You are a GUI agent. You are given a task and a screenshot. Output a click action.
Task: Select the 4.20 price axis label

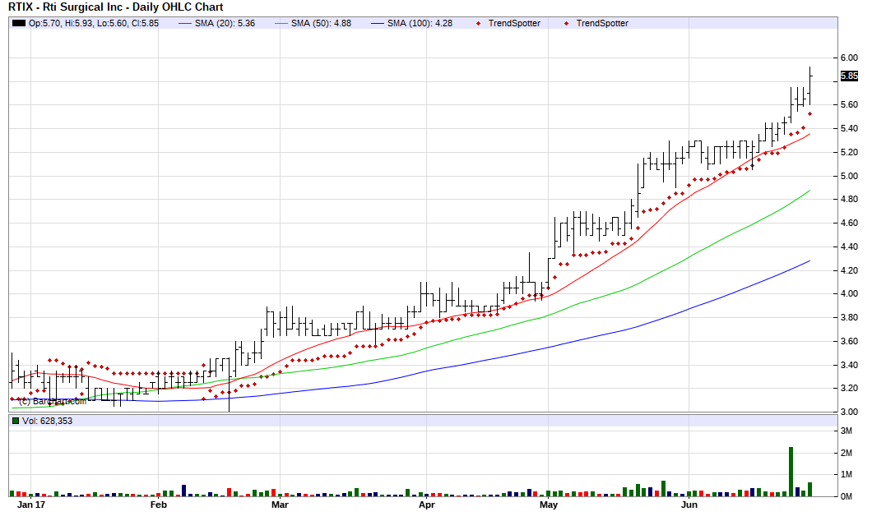(849, 270)
